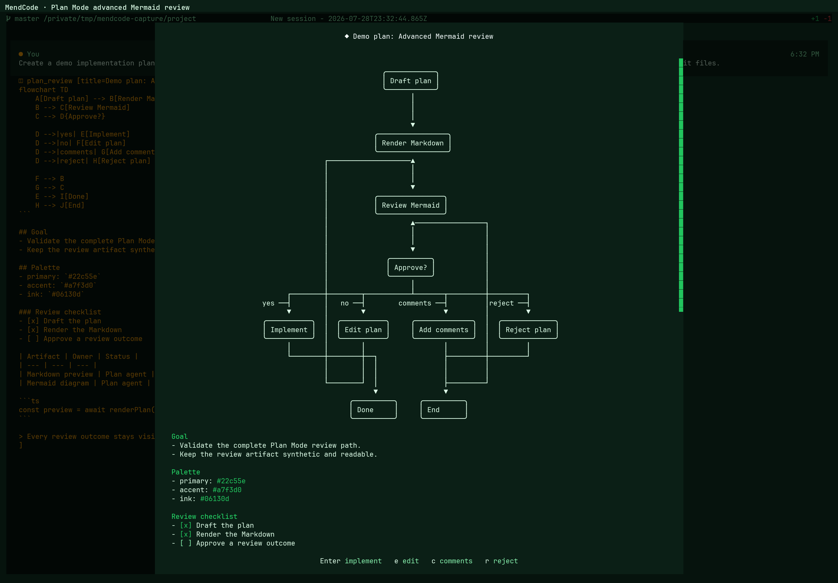Click the Demo plan: Advanced Mermaid review title
This screenshot has width=838, height=583.
423,36
